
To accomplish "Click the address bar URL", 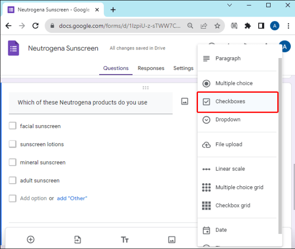I will (120, 26).
